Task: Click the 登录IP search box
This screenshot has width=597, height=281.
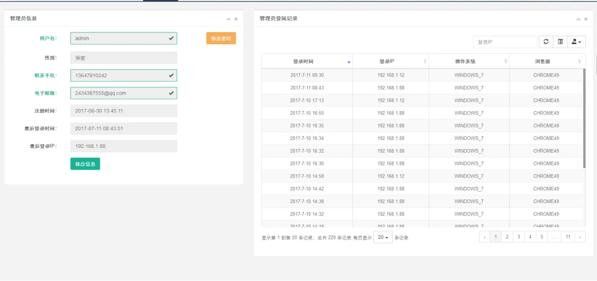Action: point(505,42)
